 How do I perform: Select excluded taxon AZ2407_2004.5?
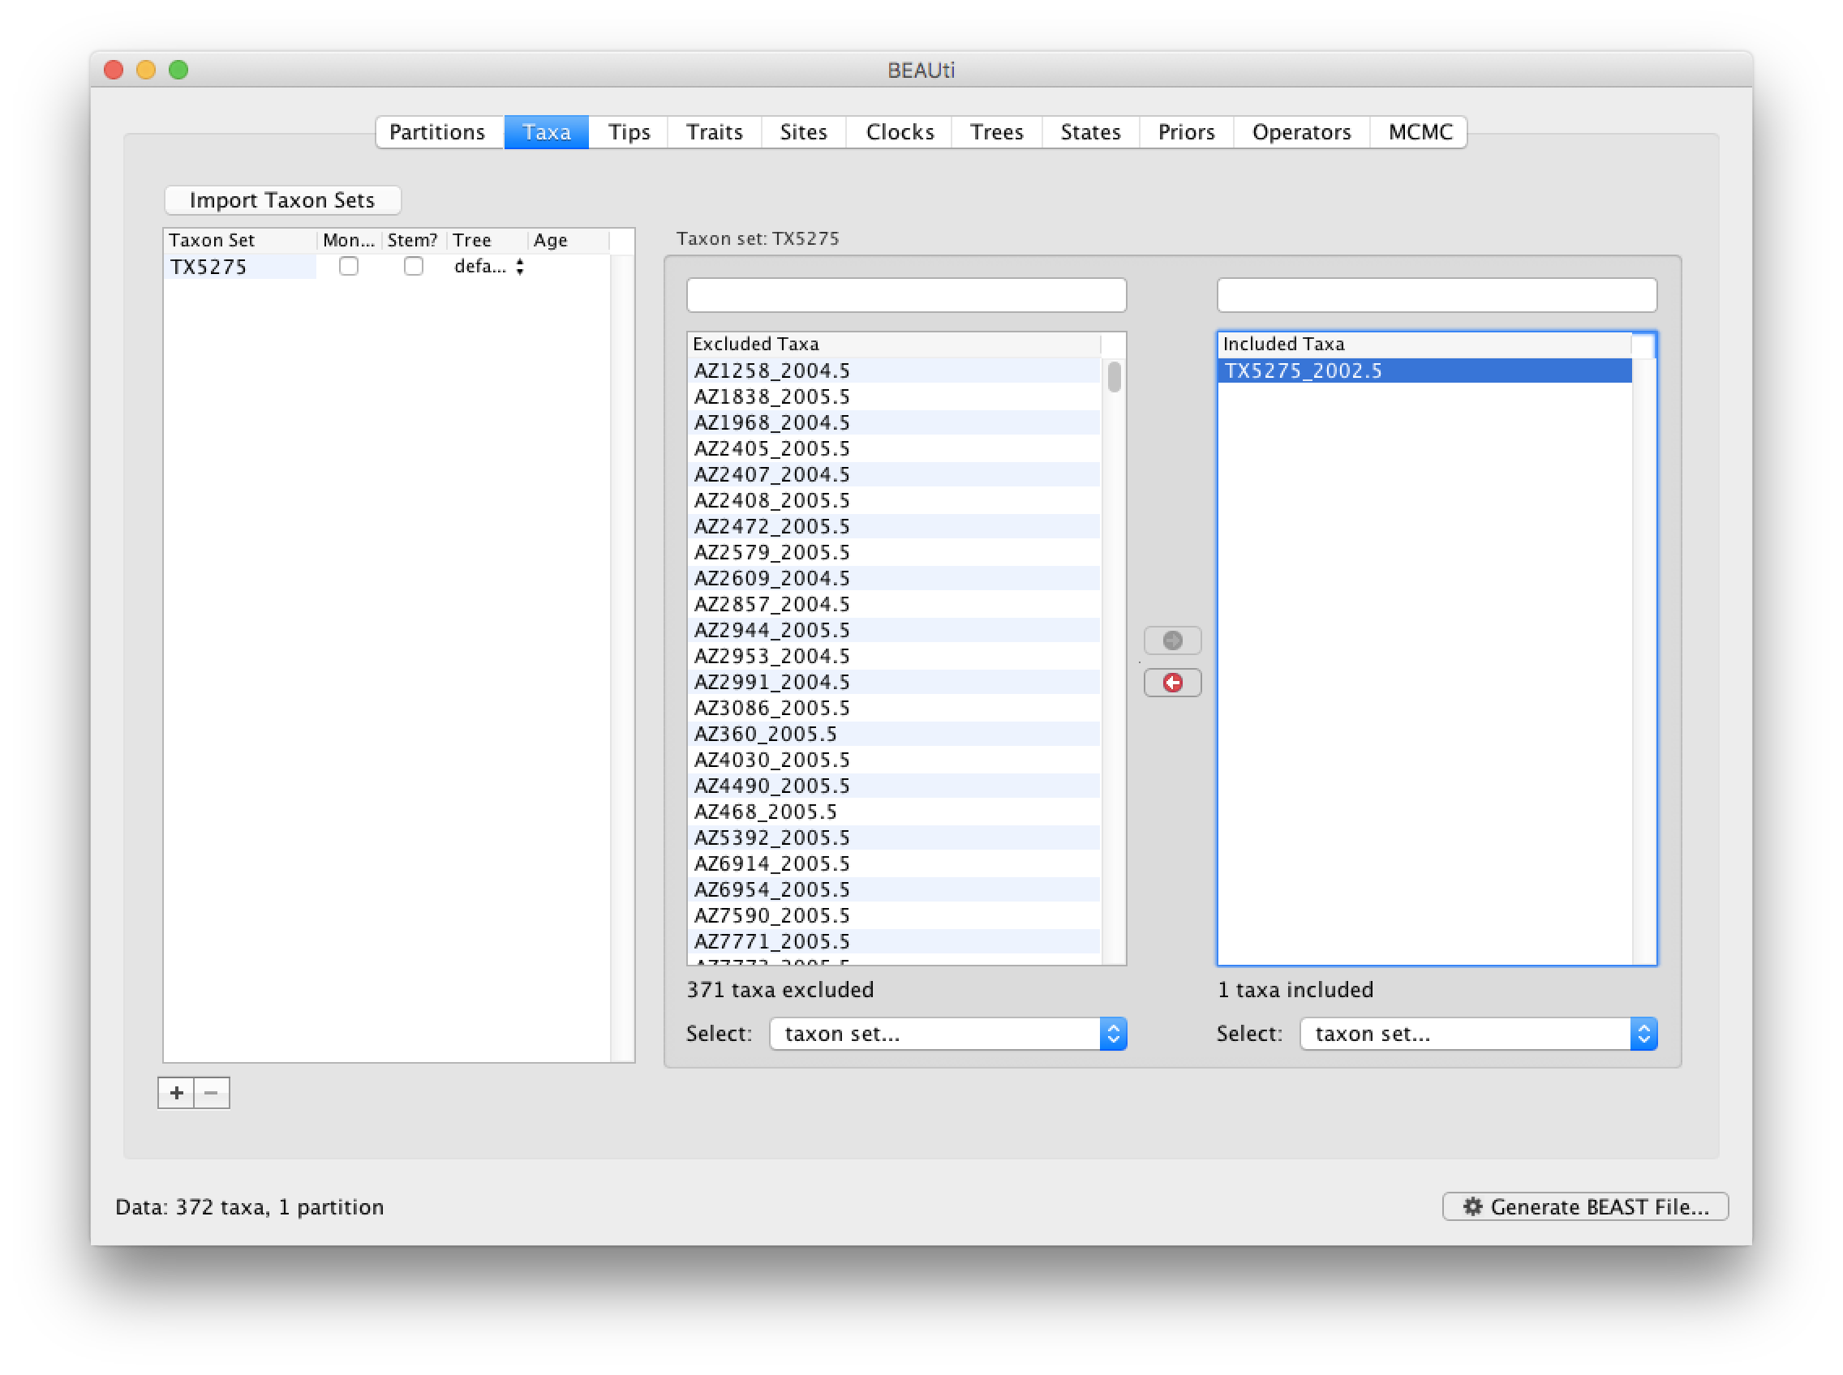pos(895,473)
